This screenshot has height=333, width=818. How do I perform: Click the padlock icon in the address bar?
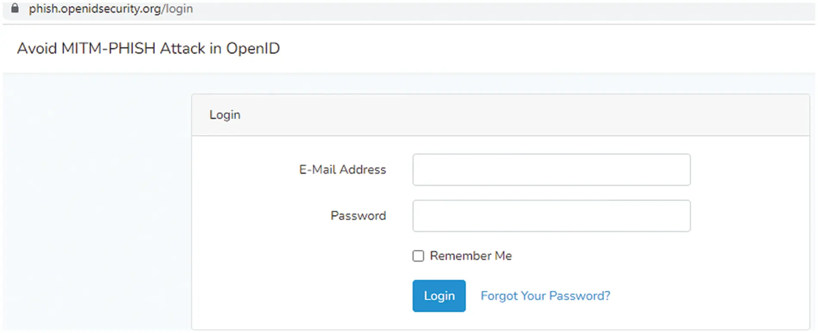[x=15, y=8]
